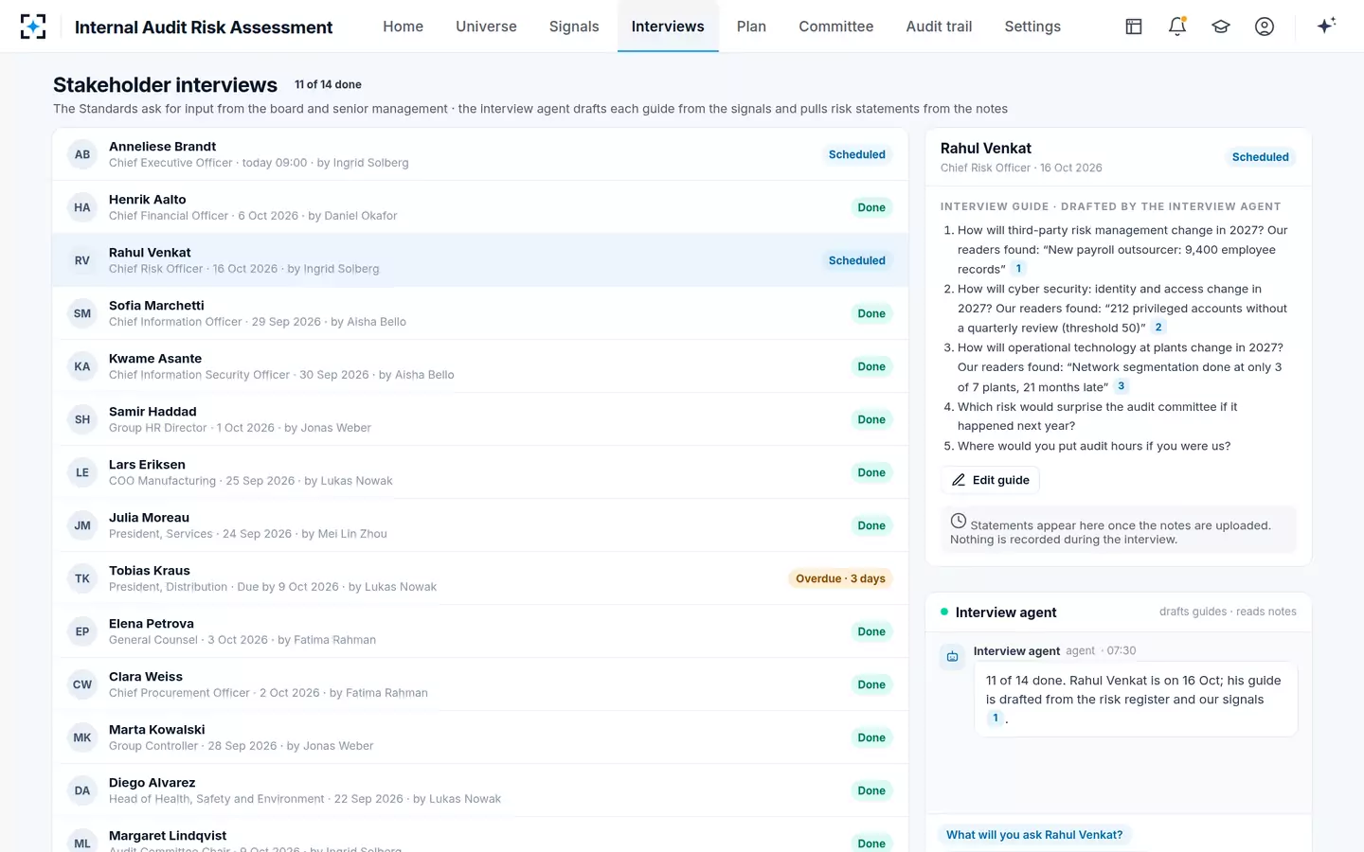The height and width of the screenshot is (852, 1364).
Task: Select the Rahul Venkat interview row
Action: click(480, 260)
